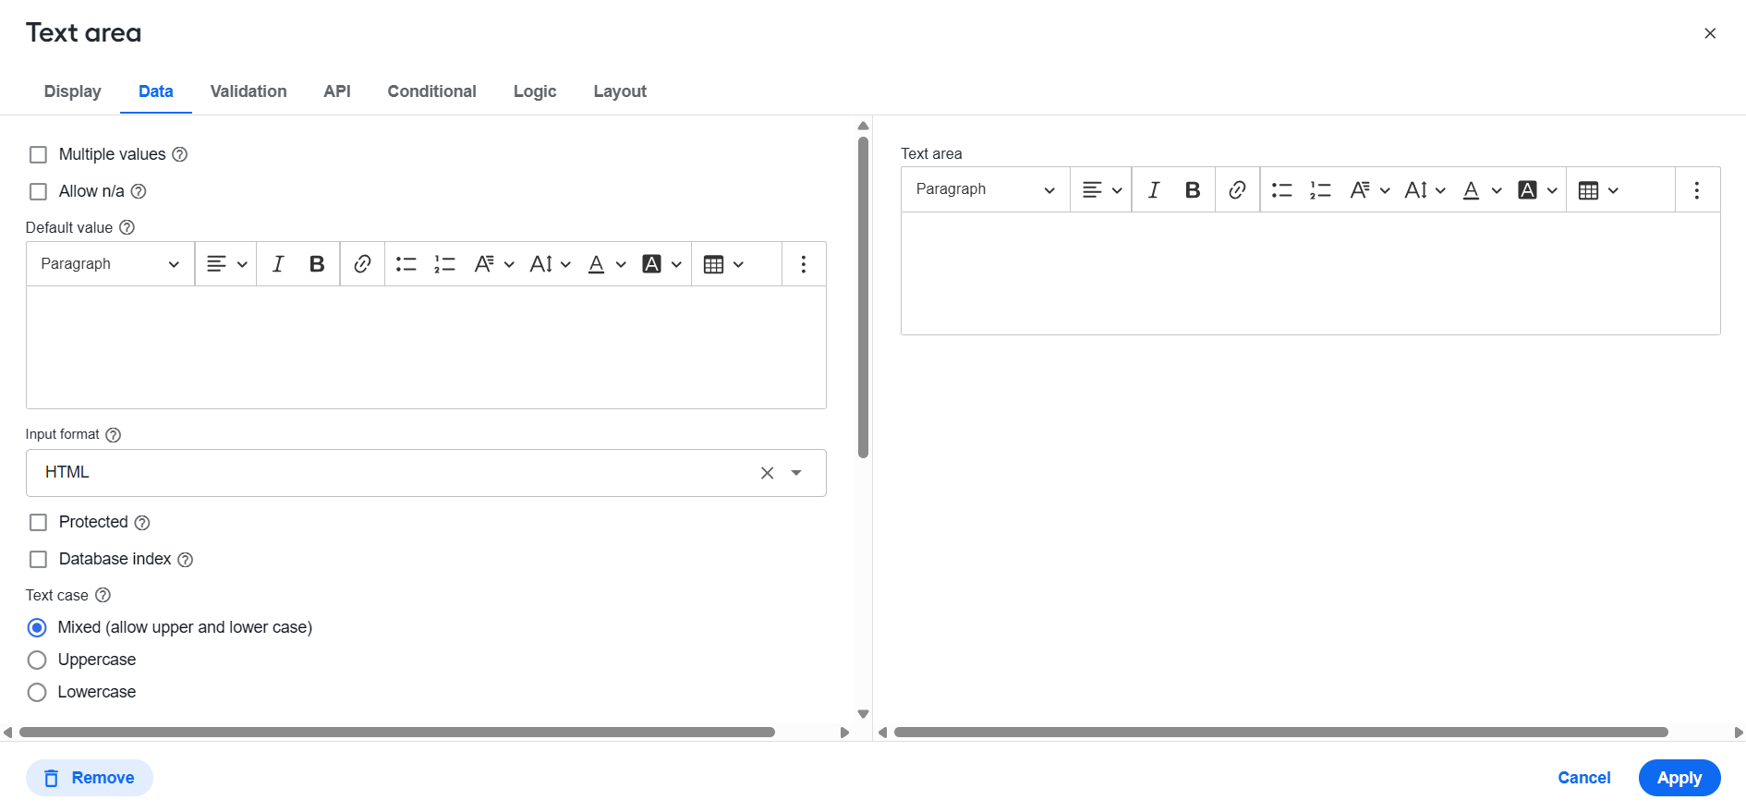
Task: Open font size menu in Default value editor
Action: (x=550, y=264)
